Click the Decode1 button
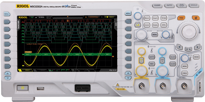 pos(173,57)
